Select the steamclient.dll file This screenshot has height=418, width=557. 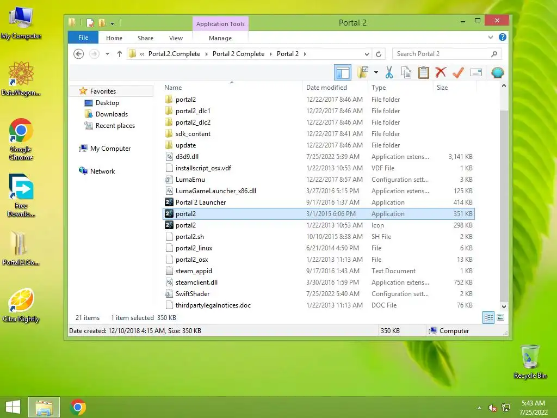pyautogui.click(x=319, y=282)
